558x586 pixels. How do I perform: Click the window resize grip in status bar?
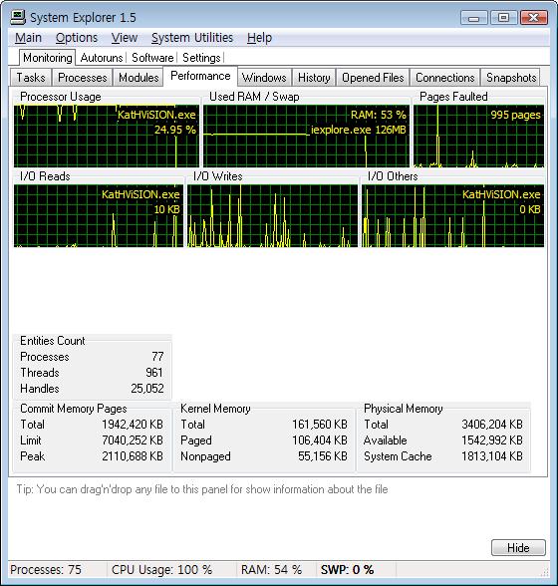pyautogui.click(x=545, y=572)
